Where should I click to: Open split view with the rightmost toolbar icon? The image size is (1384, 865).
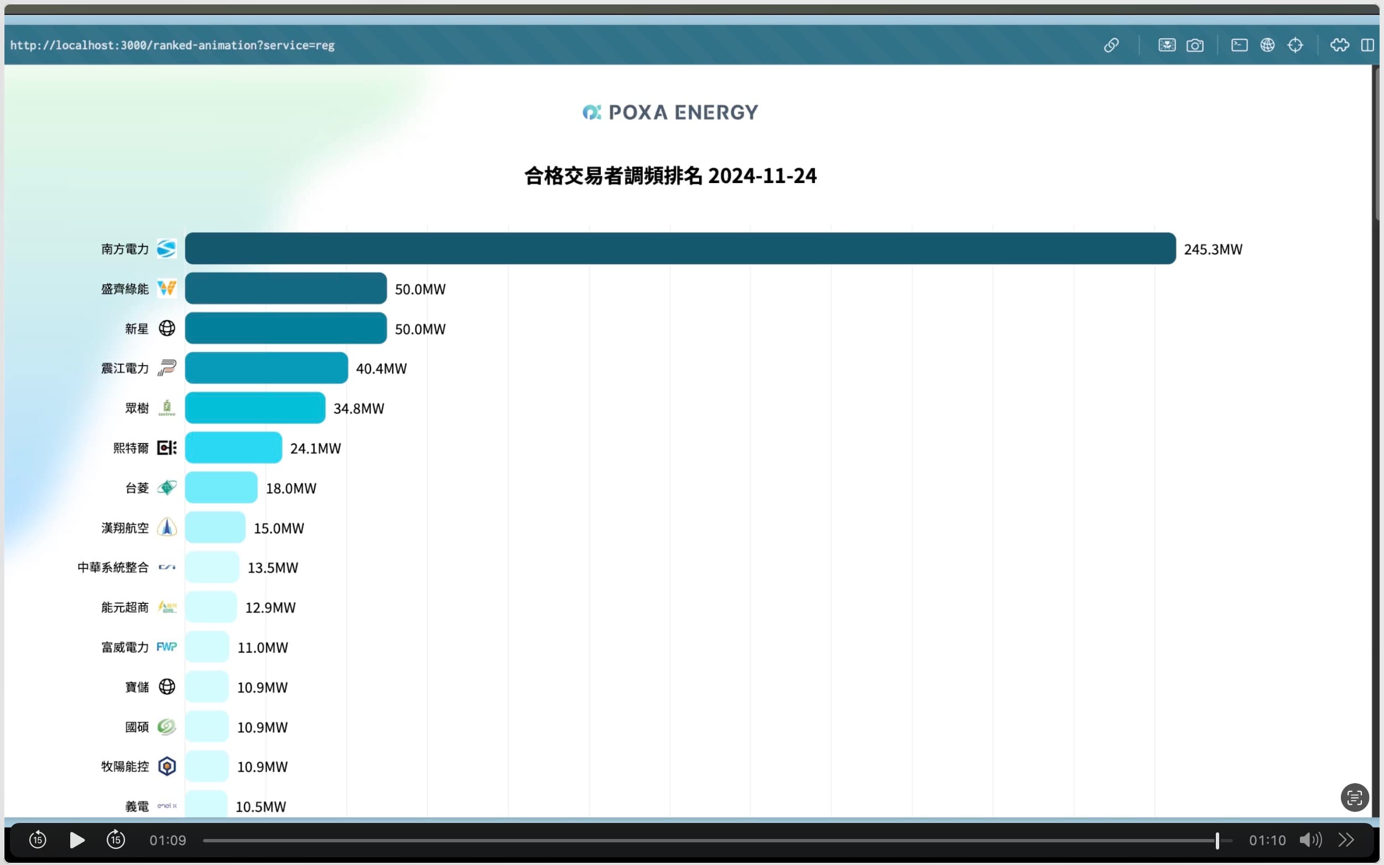tap(1368, 45)
